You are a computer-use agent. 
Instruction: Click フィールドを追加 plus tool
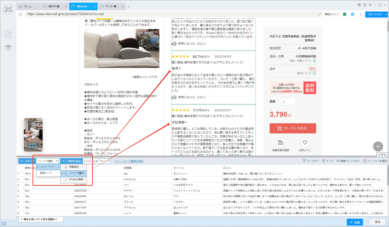pos(375,161)
